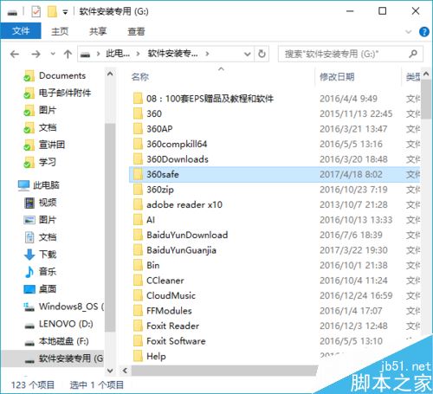Screen dimensions: 433x394
Task: Select 此电脑 in the navigation pane
Action: [46, 185]
